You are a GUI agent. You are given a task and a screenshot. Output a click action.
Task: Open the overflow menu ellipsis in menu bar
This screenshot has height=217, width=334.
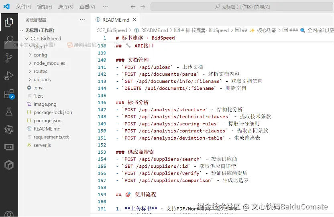(x=105, y=6)
